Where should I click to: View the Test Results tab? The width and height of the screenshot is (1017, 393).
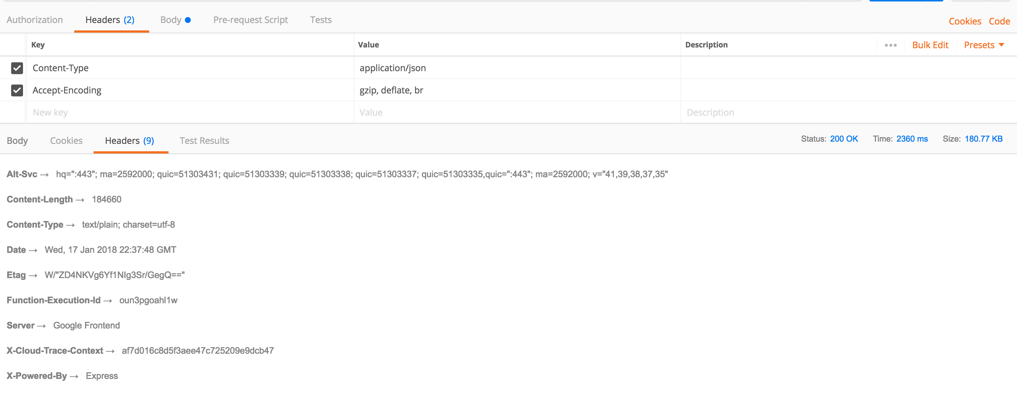point(204,141)
